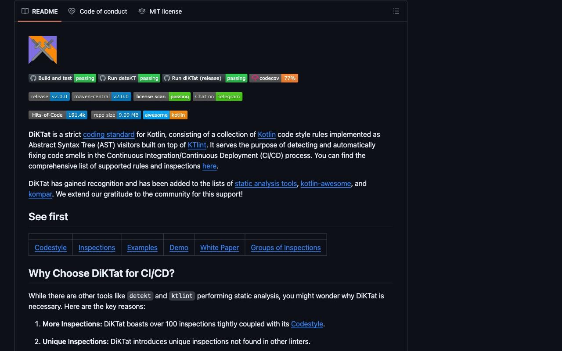Open the README outline icon

396,11
